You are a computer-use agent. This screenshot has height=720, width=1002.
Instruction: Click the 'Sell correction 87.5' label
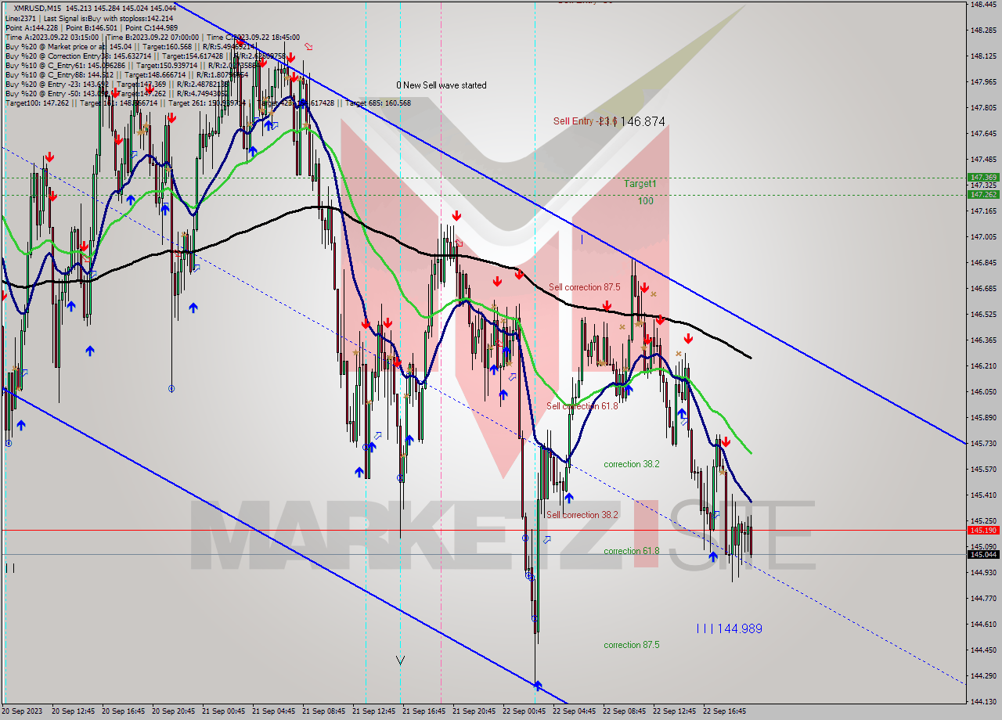[x=584, y=287]
